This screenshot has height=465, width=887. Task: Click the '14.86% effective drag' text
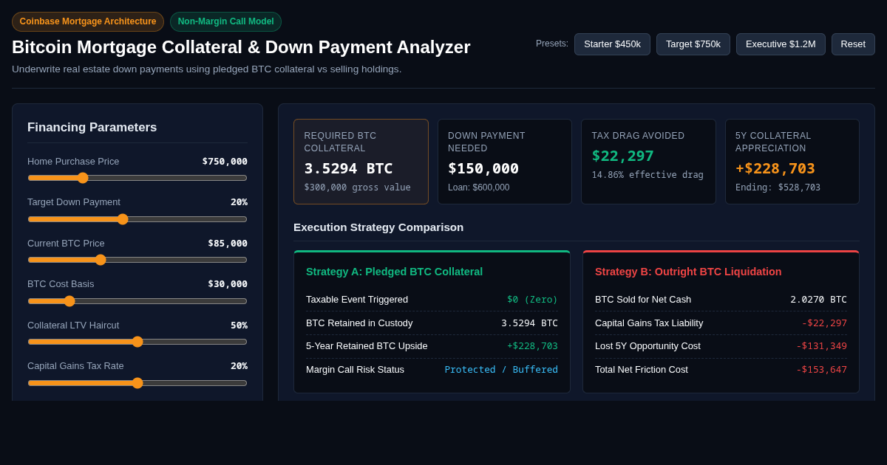click(x=648, y=175)
